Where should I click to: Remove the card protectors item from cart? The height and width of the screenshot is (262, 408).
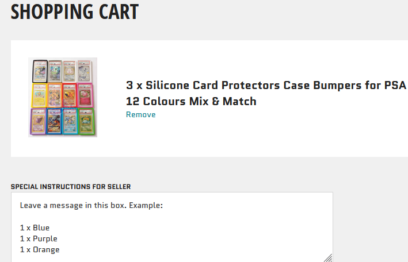tap(141, 115)
